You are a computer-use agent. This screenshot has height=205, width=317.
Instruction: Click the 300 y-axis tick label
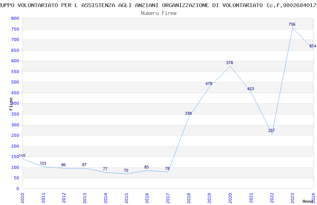15,125
